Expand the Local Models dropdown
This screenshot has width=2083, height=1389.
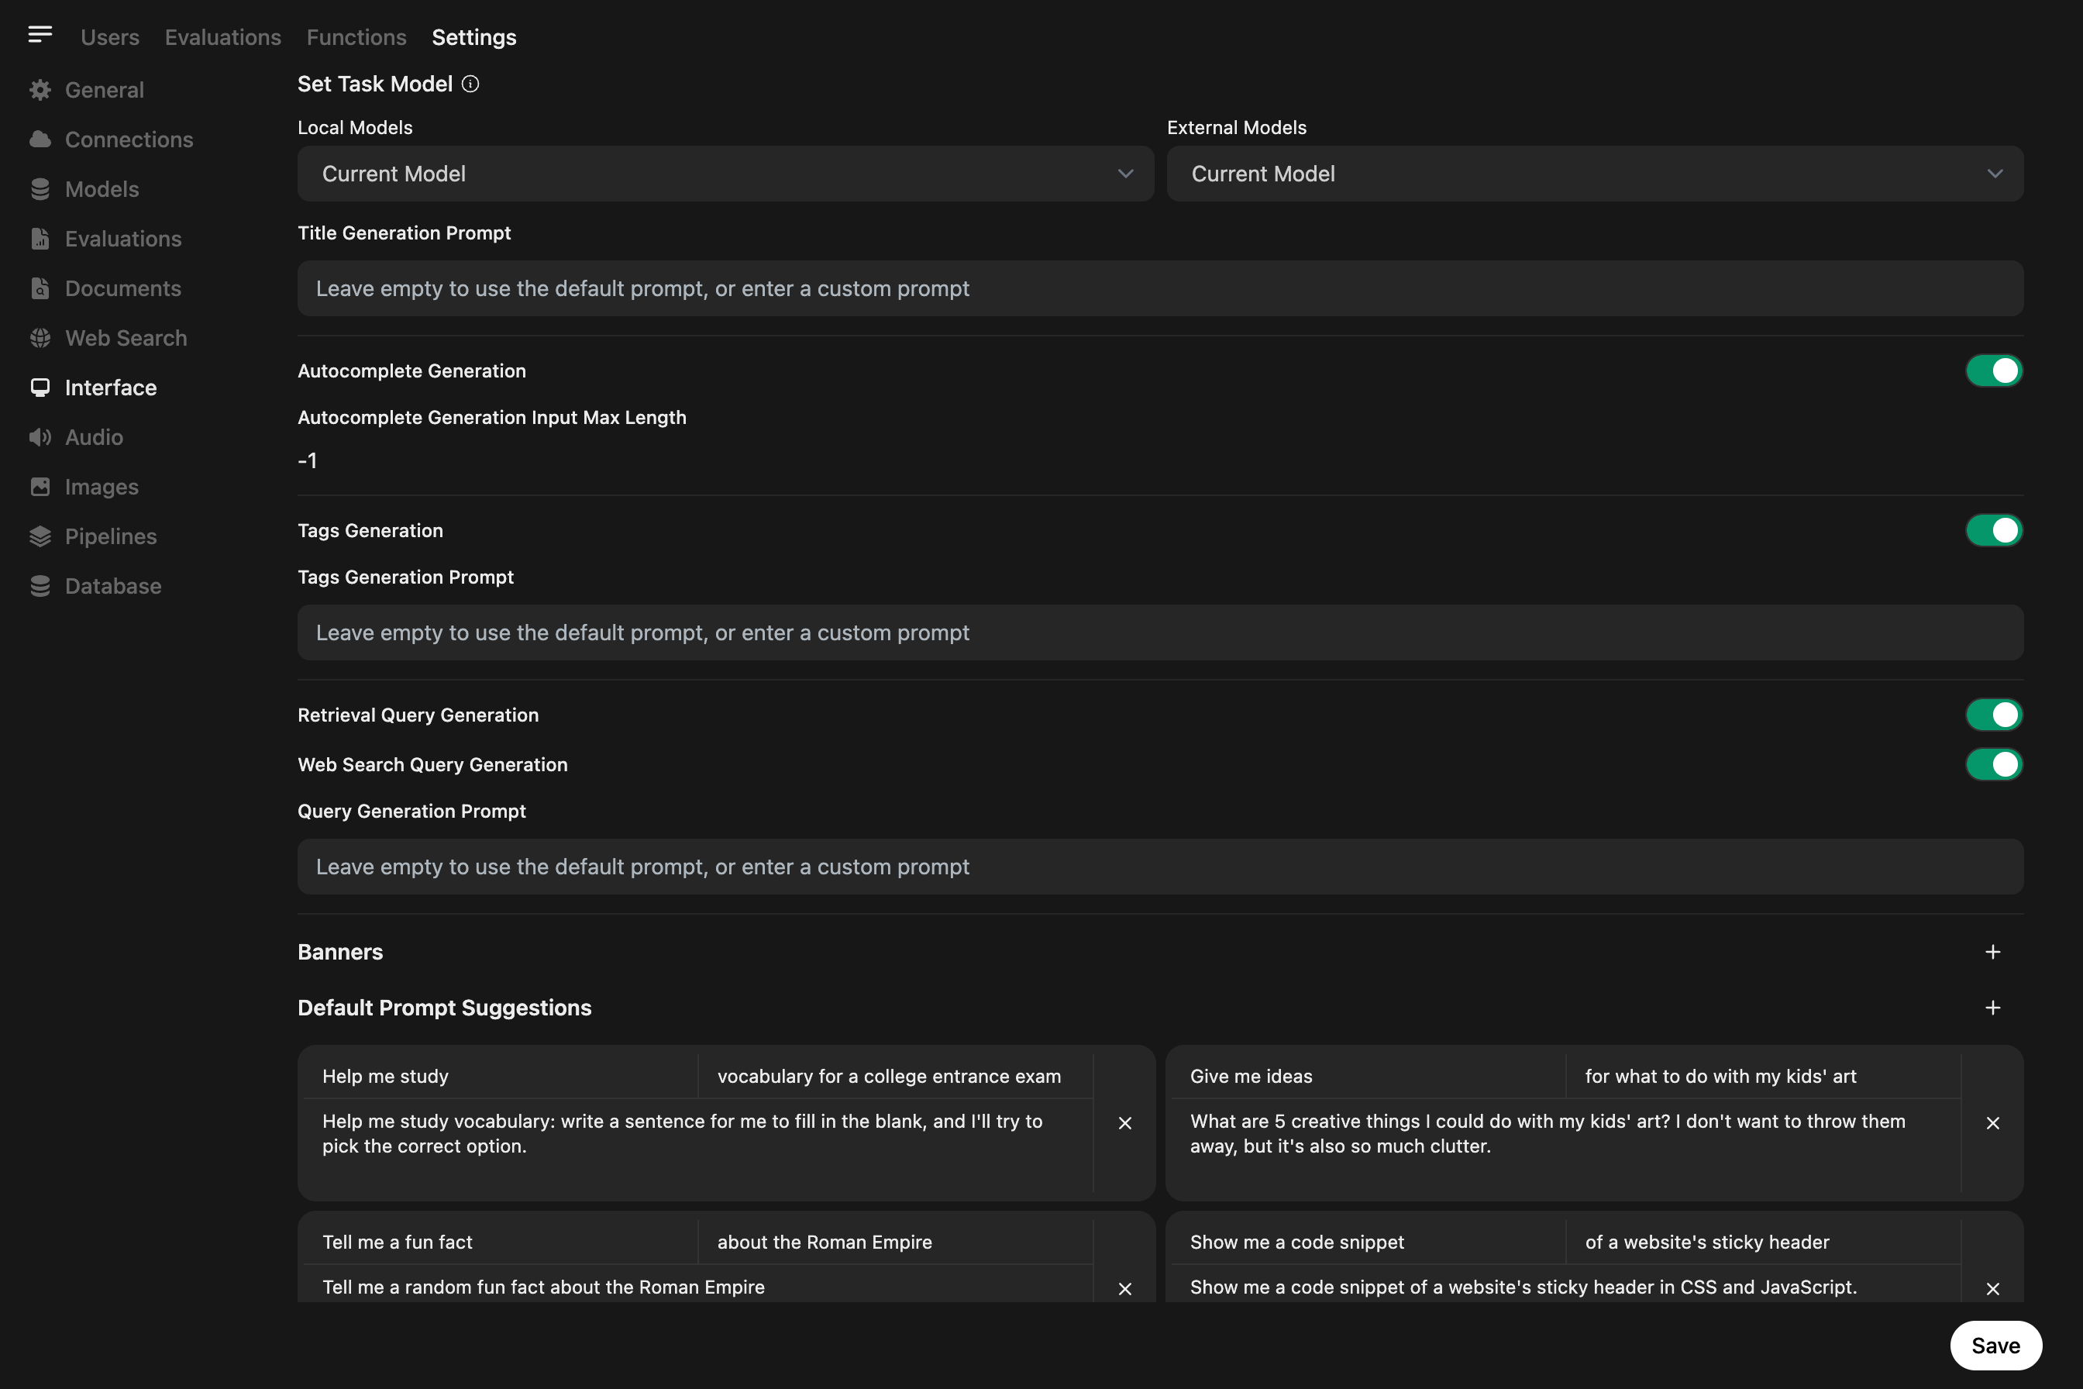point(725,174)
